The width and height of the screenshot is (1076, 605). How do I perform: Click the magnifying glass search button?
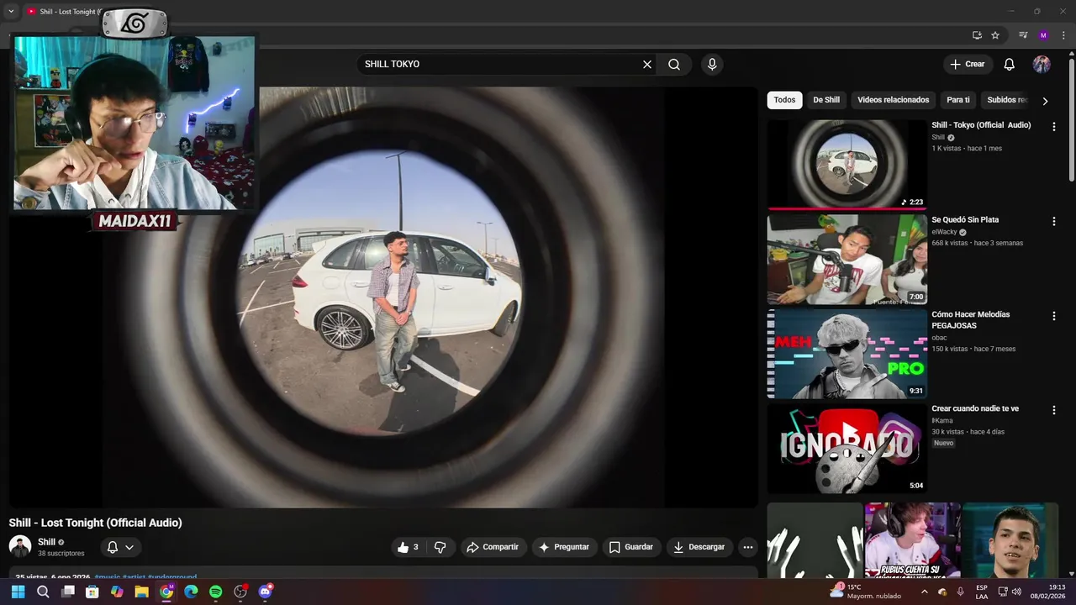[x=674, y=64]
